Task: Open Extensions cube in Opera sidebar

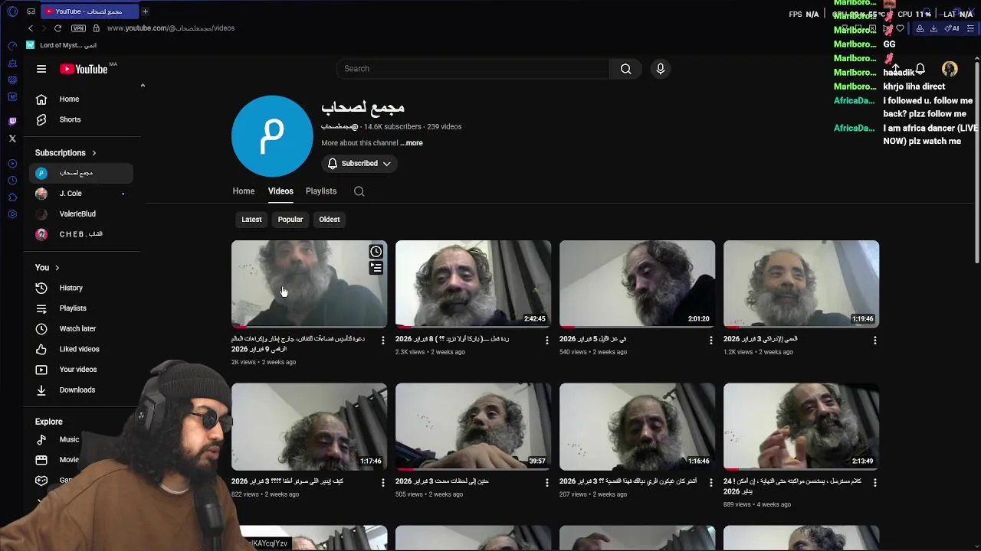Action: [x=12, y=197]
